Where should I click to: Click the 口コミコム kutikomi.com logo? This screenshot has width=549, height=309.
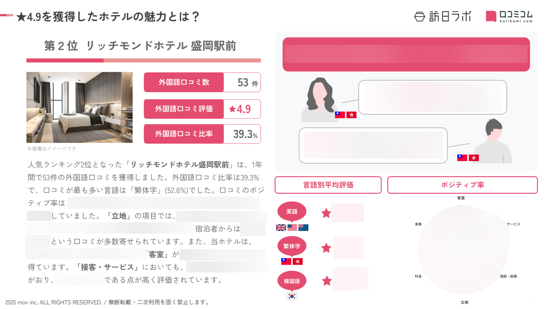(509, 16)
